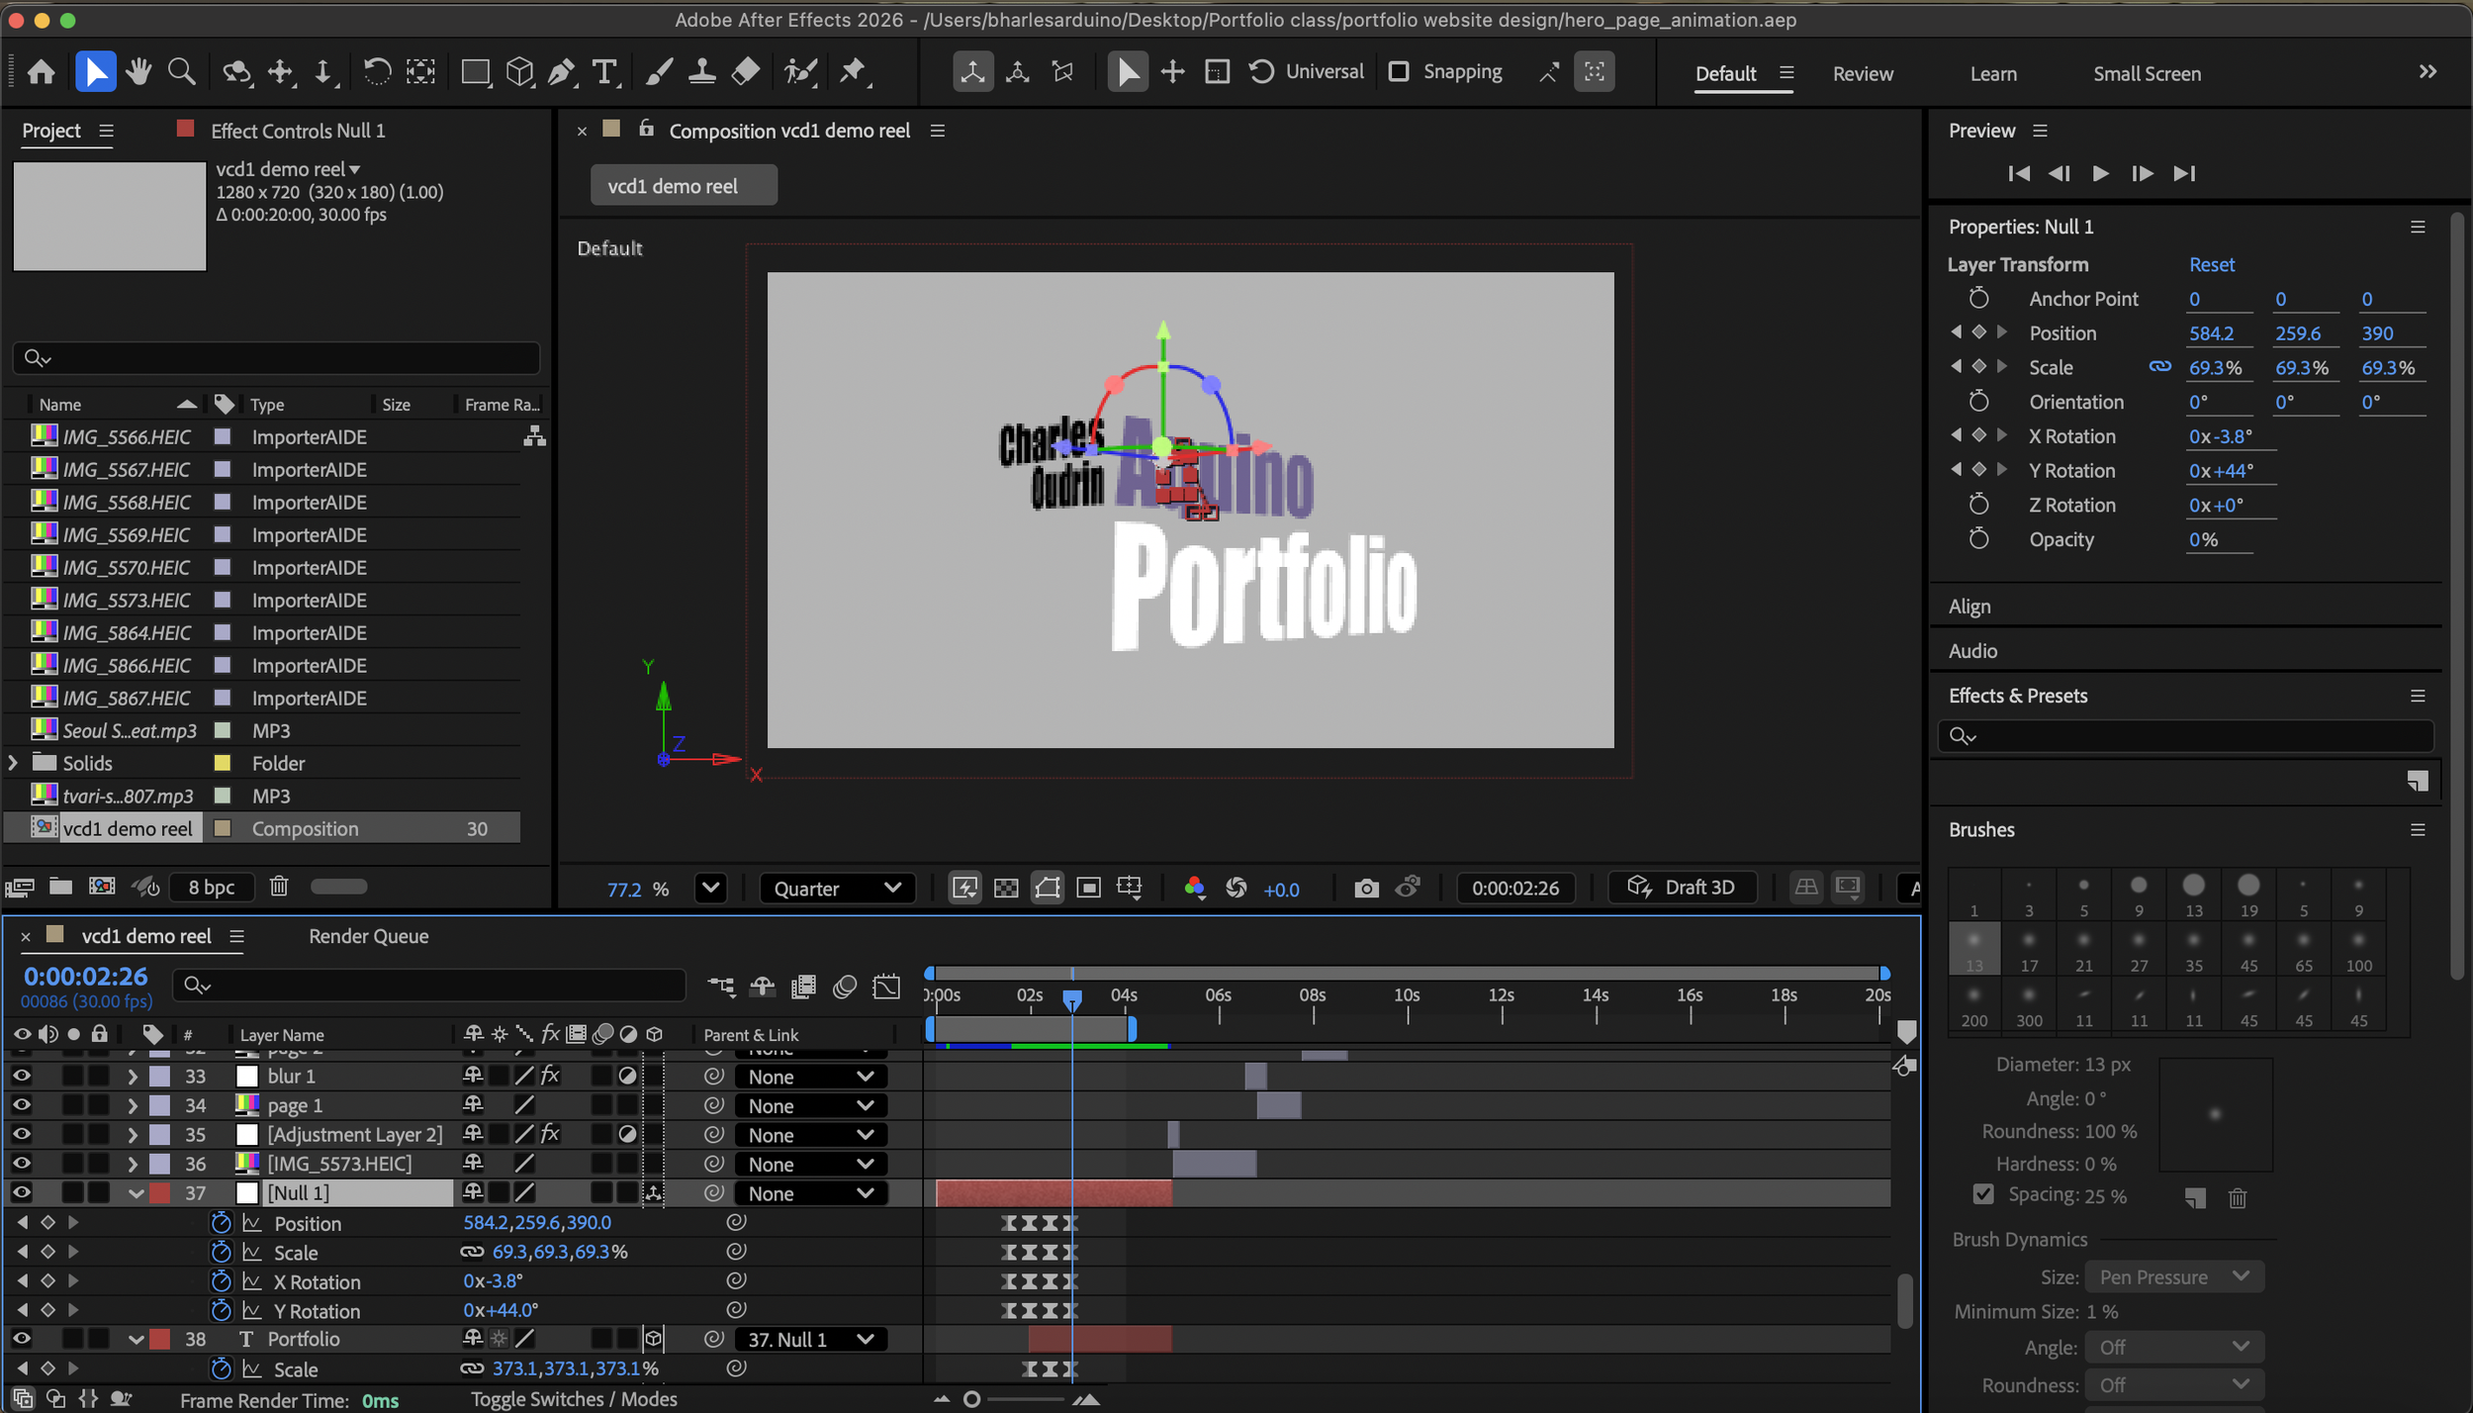
Task: Select the Type tool
Action: [603, 72]
